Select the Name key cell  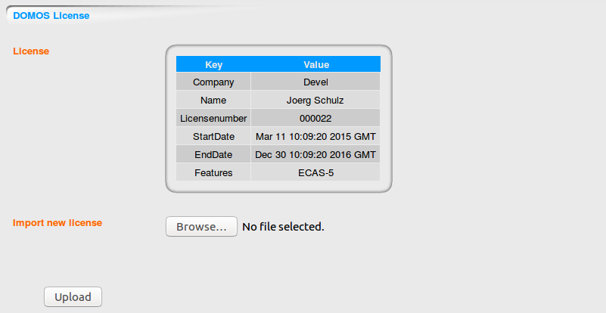pyautogui.click(x=213, y=101)
